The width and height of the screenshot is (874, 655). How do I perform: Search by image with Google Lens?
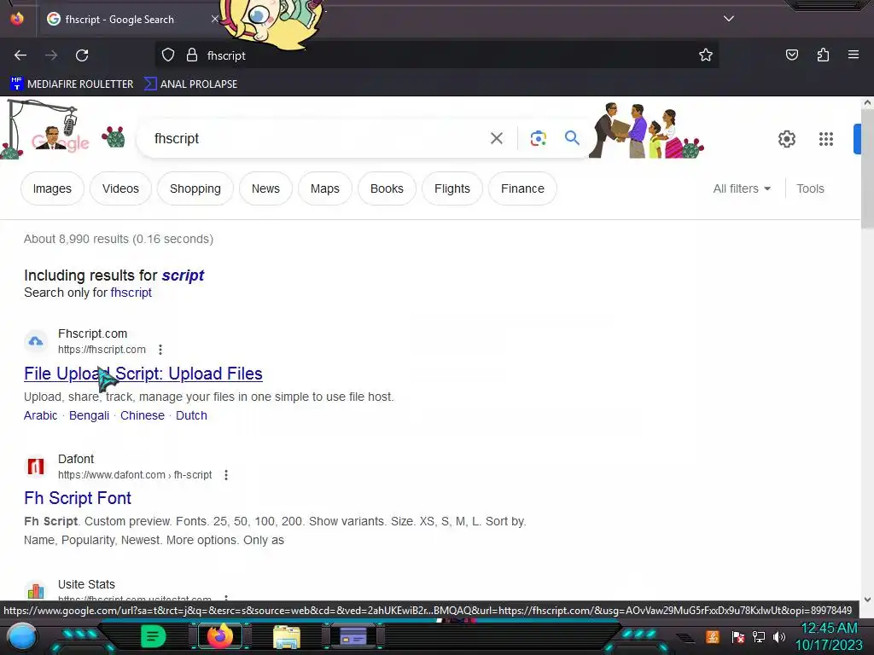click(538, 138)
